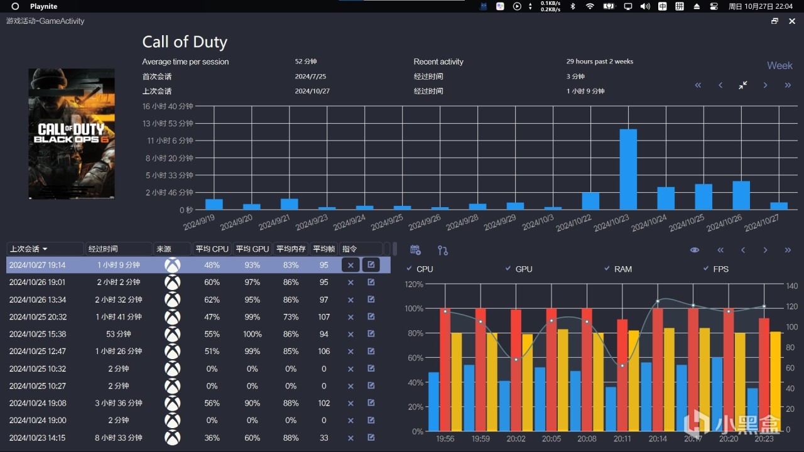
Task: Toggle the Week view label
Action: [x=780, y=65]
